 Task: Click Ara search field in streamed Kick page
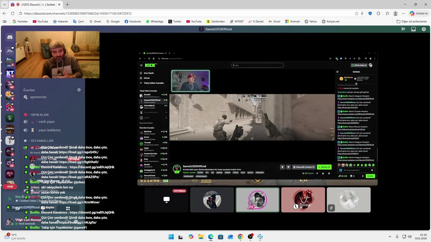tap(258, 65)
